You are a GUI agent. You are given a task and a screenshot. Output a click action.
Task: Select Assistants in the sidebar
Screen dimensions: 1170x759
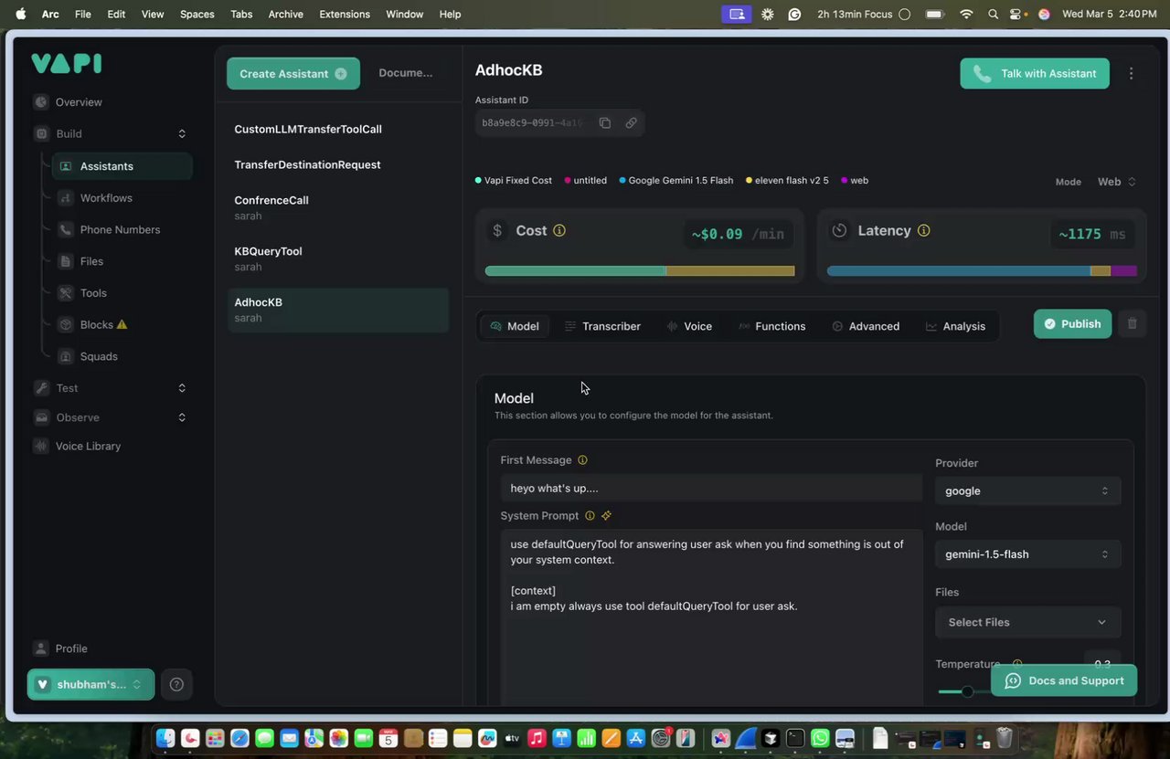[x=122, y=166]
